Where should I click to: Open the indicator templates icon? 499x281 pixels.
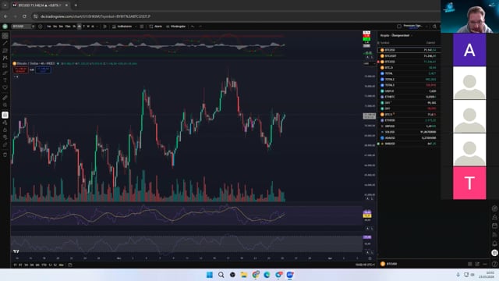(x=142, y=27)
